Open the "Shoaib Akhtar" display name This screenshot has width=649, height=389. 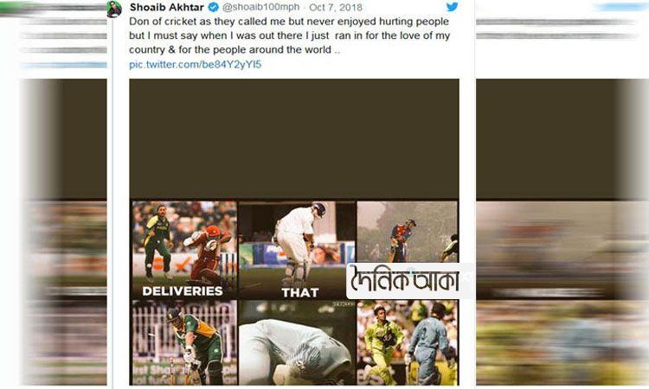point(168,7)
